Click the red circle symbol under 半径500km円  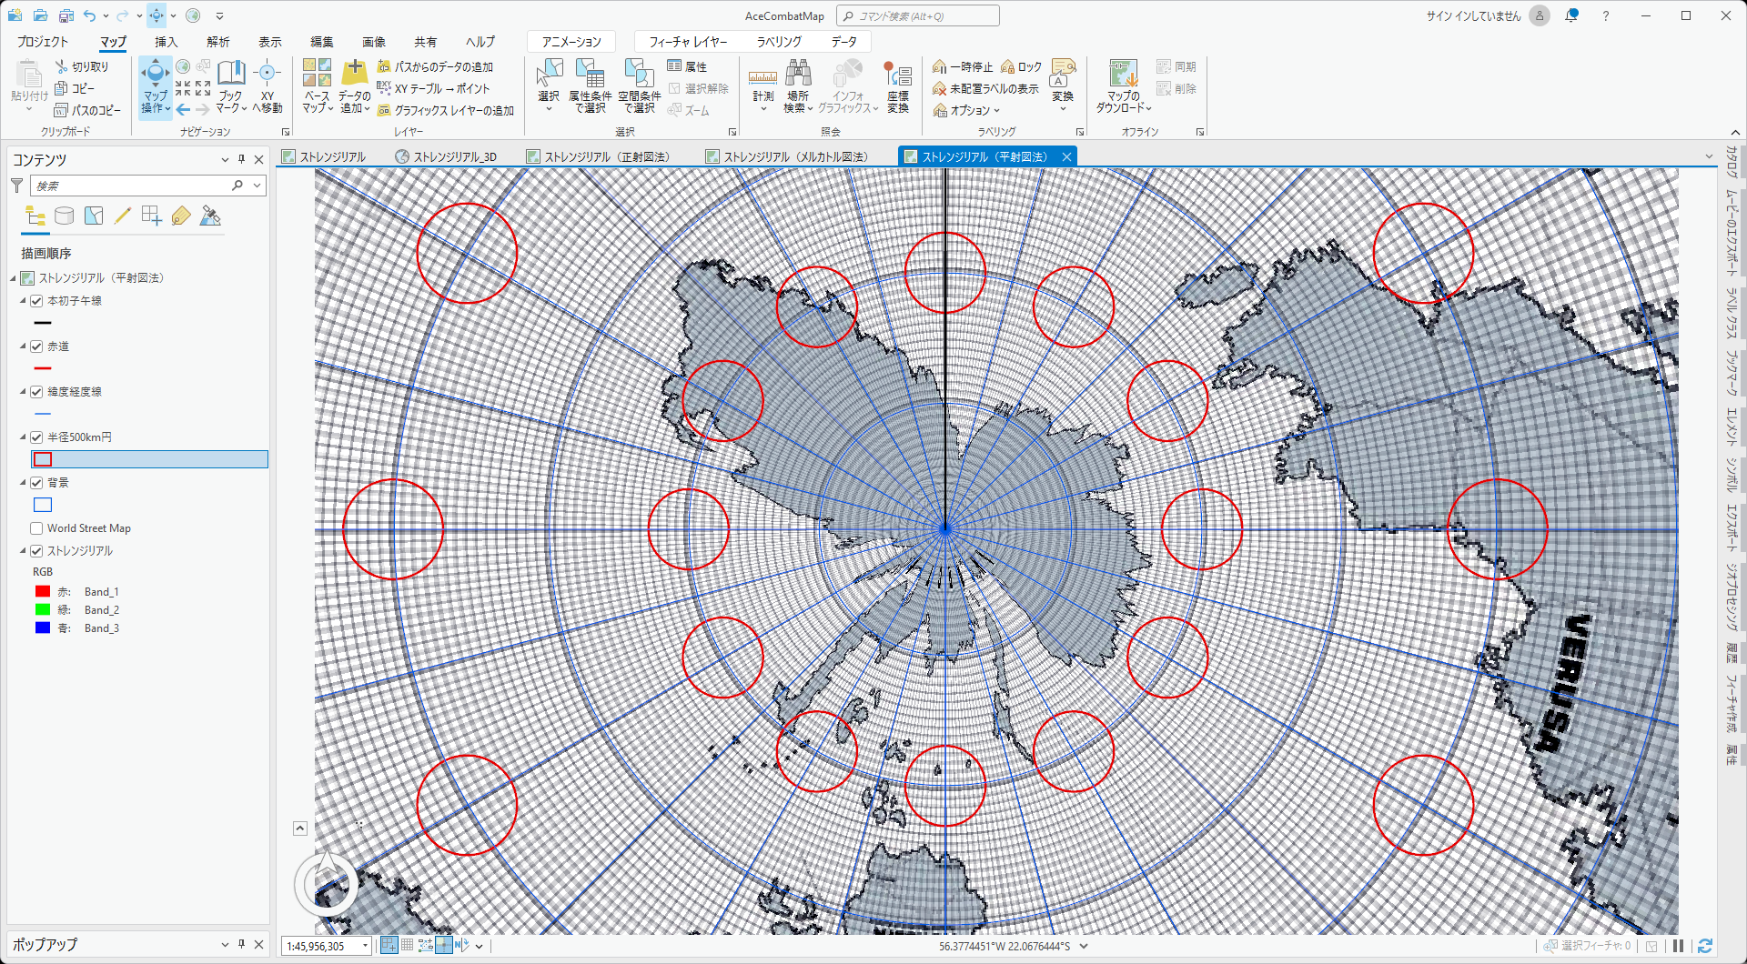(x=43, y=459)
